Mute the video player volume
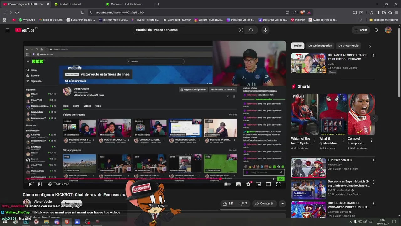401x226 pixels. tap(49, 184)
